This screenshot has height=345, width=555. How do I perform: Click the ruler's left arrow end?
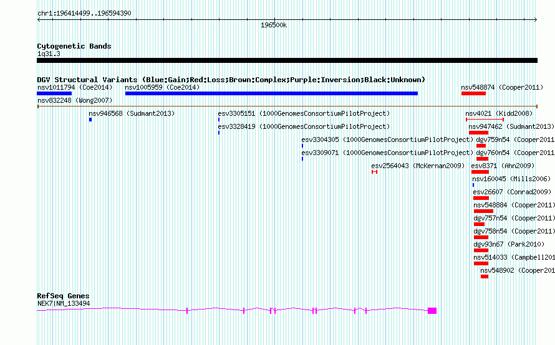point(39,20)
